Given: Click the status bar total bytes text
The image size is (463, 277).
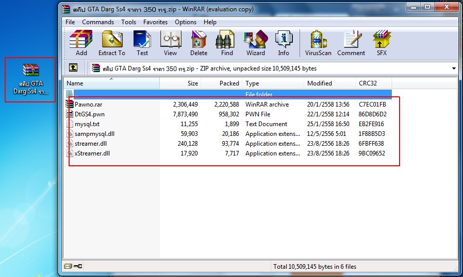Looking at the screenshot, I should pos(315,266).
